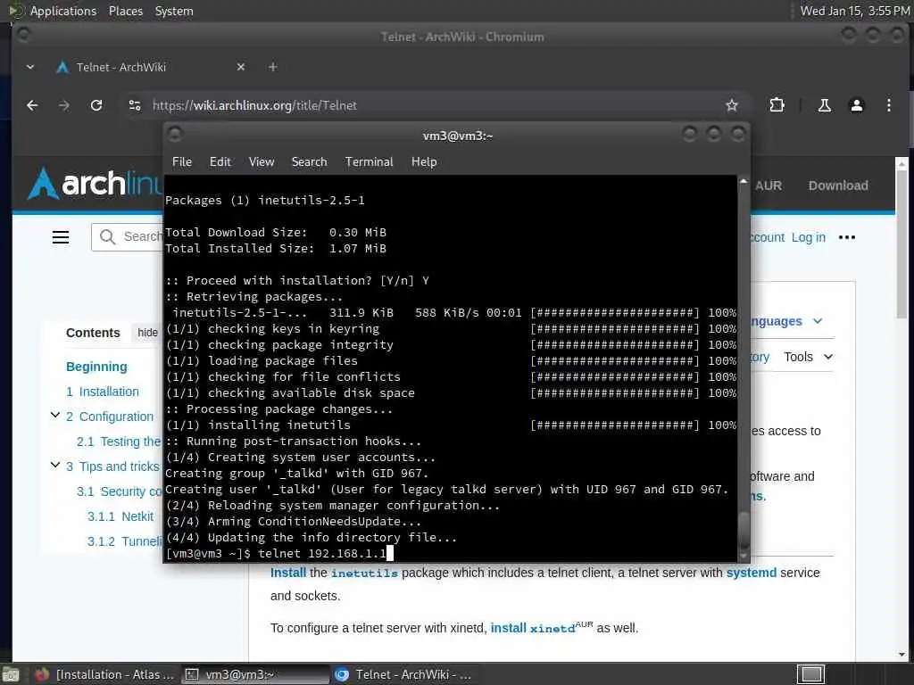Open Chrome Labs flask icon
The height and width of the screenshot is (685, 914).
824,105
